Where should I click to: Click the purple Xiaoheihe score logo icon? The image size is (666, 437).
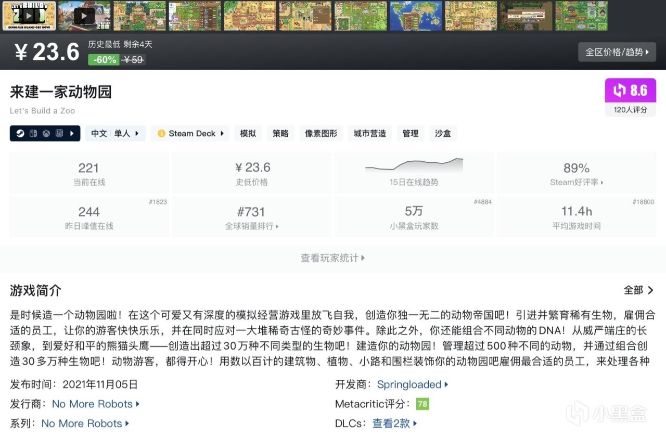[620, 91]
